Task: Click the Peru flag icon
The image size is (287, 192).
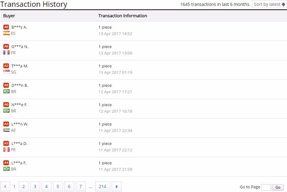Action: click(x=6, y=150)
